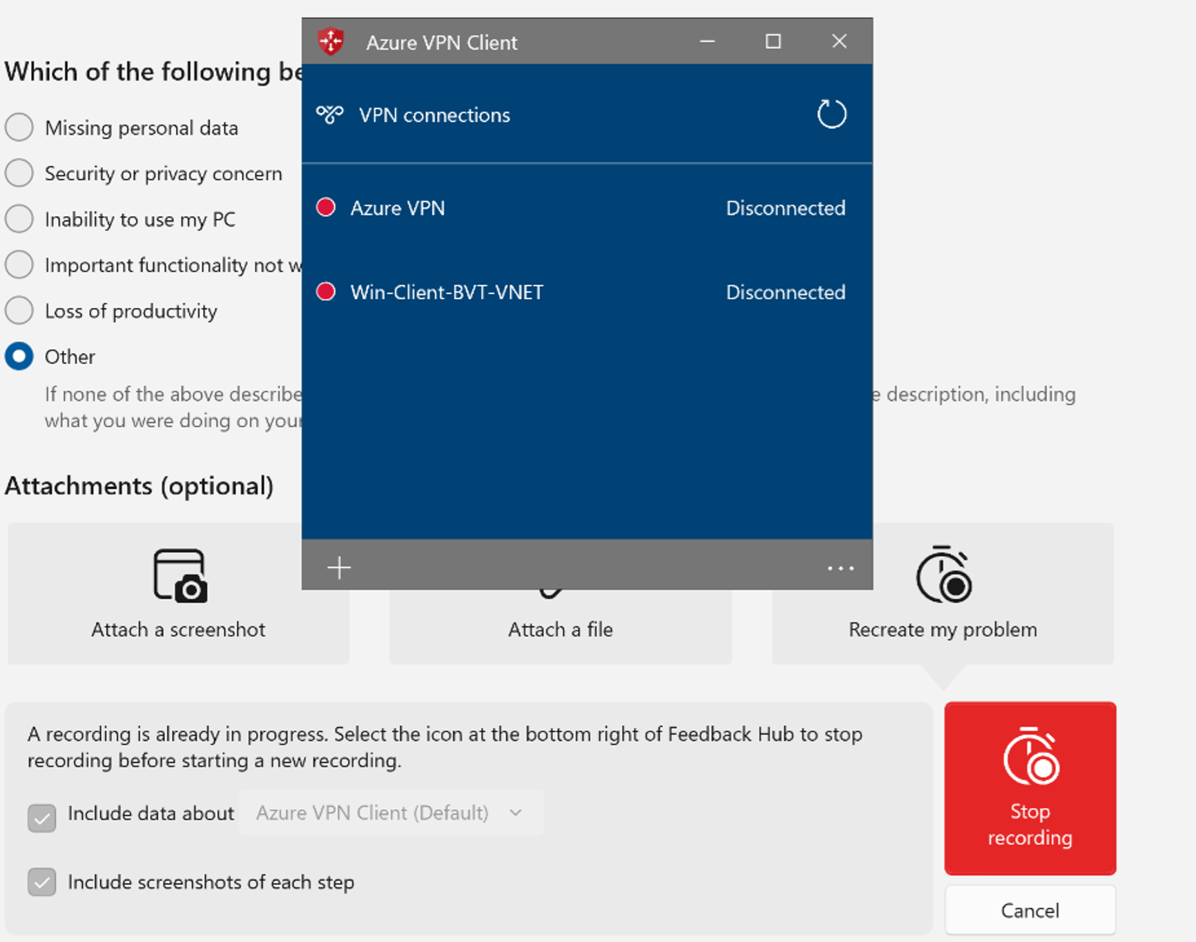Open the more options ellipsis menu
Viewport: 1196px width, 942px height.
click(x=840, y=568)
